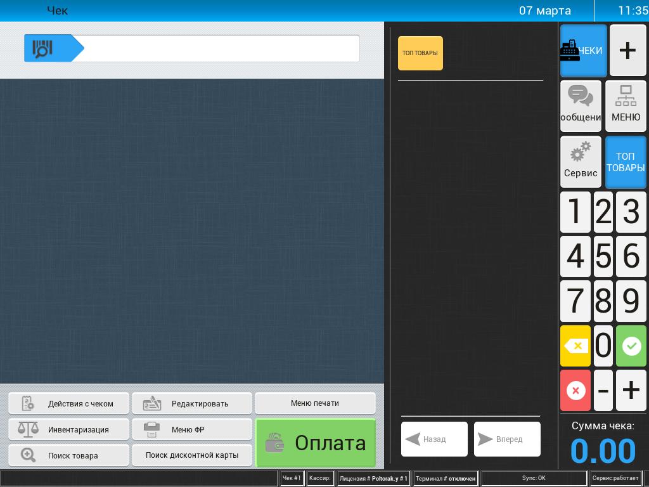Open Поиск дисконтной карты
Image resolution: width=649 pixels, height=487 pixels.
(191, 455)
